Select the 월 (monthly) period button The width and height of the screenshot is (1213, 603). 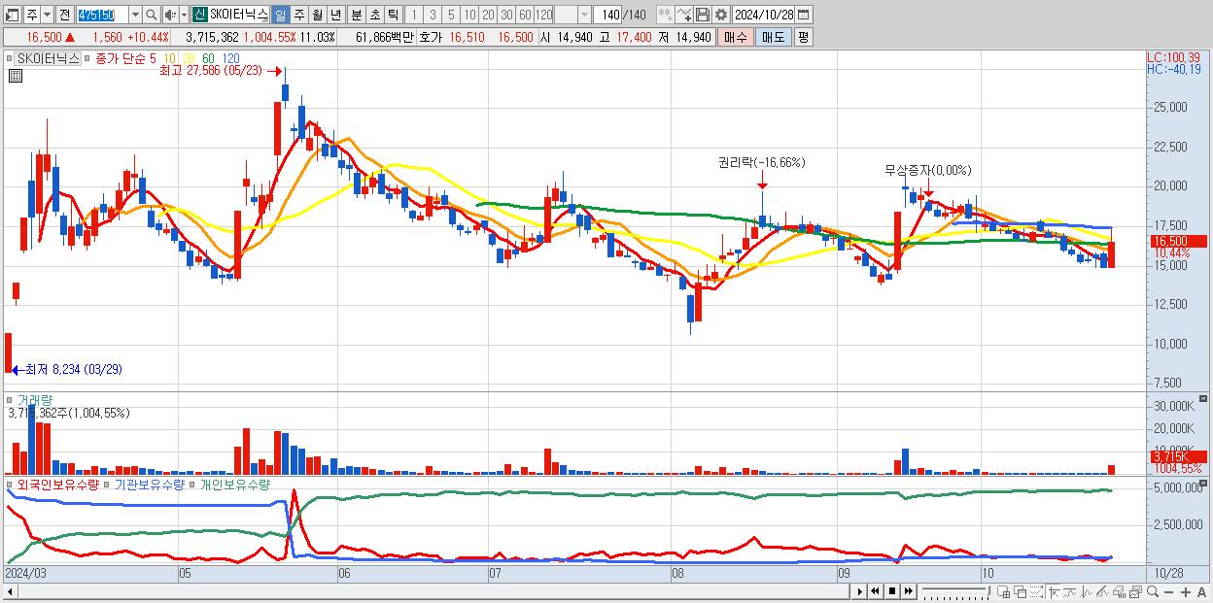coord(317,15)
